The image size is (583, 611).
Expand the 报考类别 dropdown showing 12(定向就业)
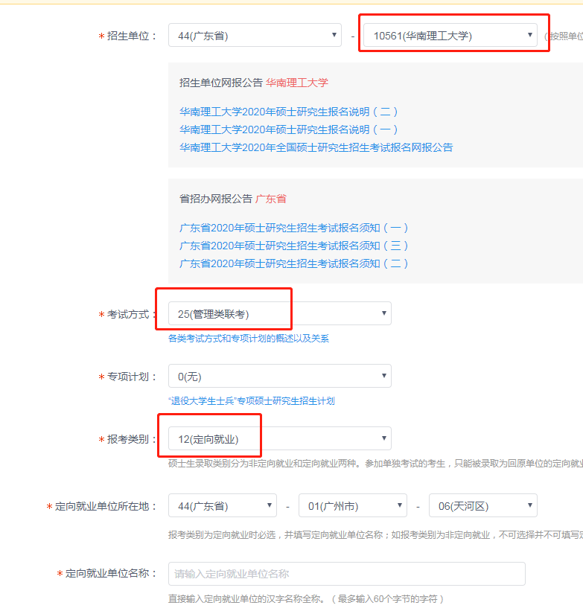coord(279,439)
